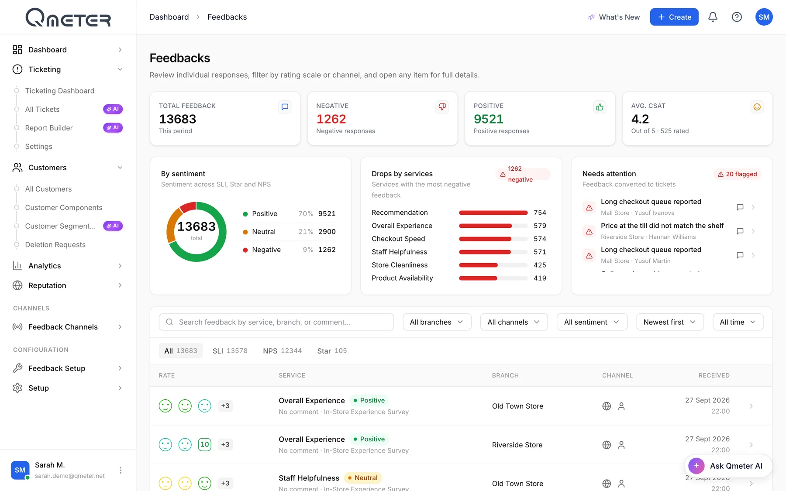
Task: Open the help question mark icon
Action: 737,17
